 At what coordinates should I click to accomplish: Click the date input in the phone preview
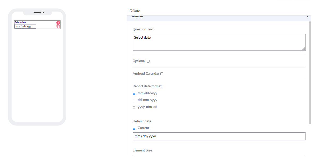click(25, 26)
